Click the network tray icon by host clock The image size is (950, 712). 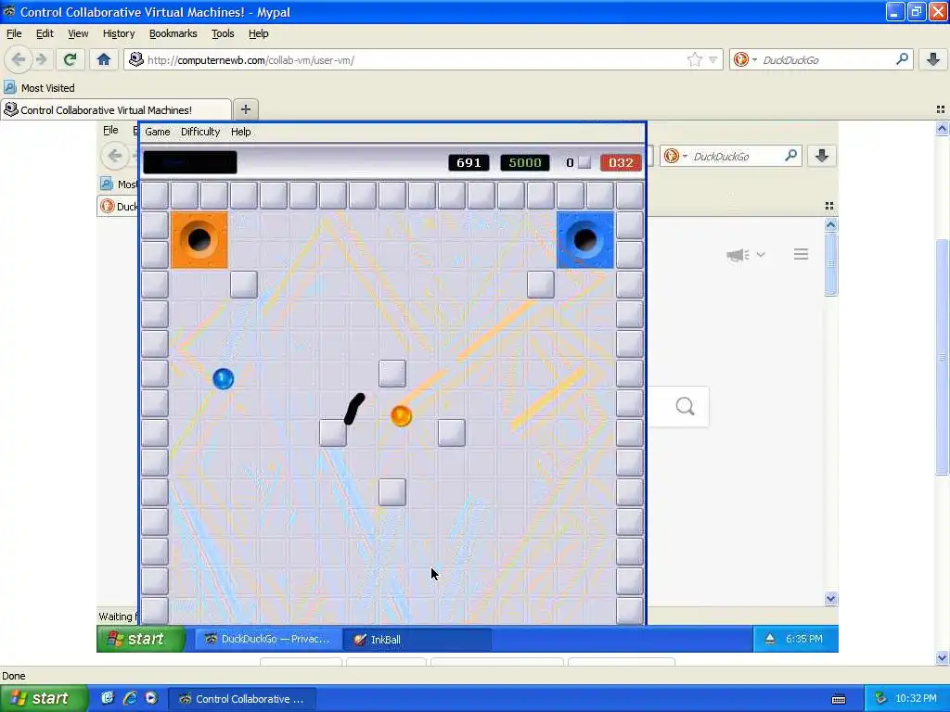(x=881, y=699)
